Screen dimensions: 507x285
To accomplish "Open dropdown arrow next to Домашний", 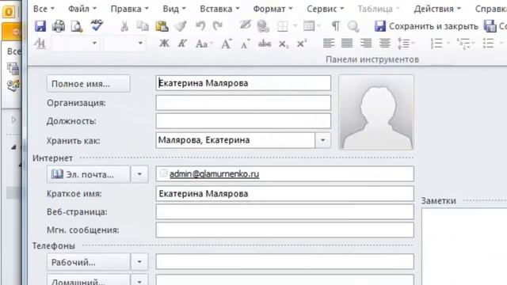I will point(139,280).
